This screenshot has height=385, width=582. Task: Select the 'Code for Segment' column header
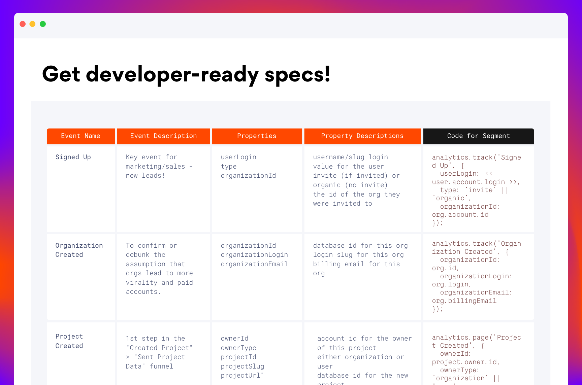pos(479,136)
